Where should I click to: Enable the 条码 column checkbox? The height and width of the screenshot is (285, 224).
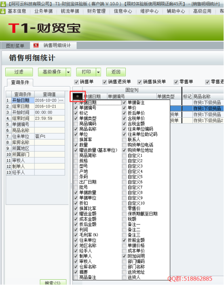tap(76, 177)
